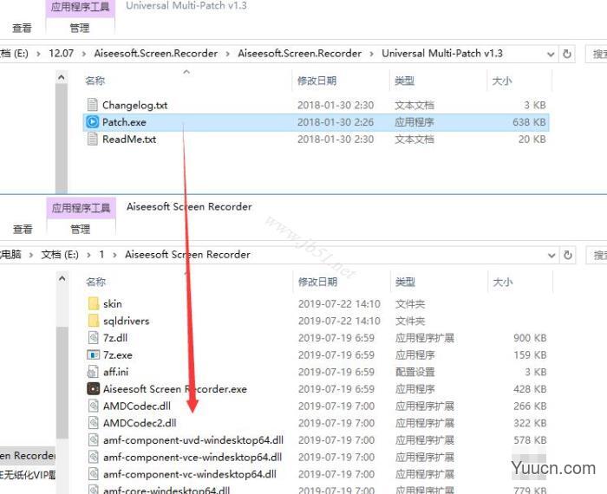607x494 pixels.
Task: Expand breadcrumb chevron after 12.07
Action: click(x=83, y=54)
